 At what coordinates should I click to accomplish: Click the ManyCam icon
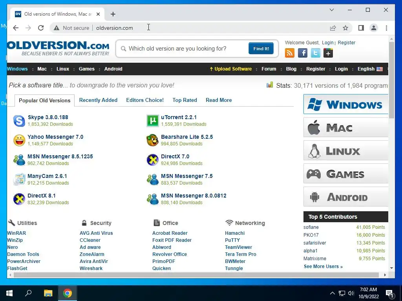pos(19,180)
